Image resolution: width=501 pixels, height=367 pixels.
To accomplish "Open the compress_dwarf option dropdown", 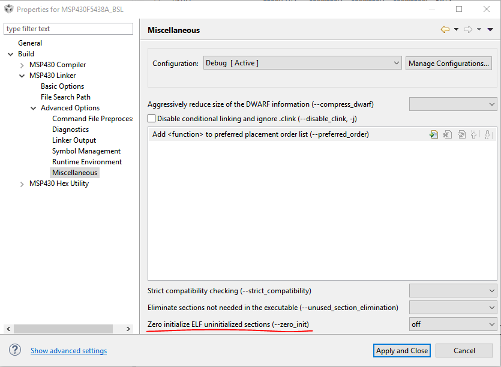I will [453, 104].
